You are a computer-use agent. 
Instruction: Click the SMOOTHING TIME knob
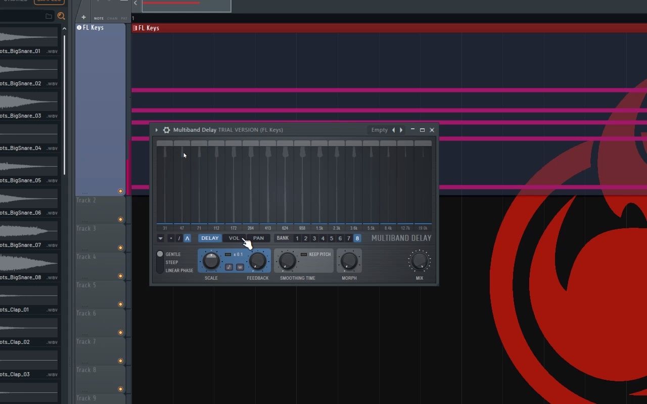[x=287, y=261]
